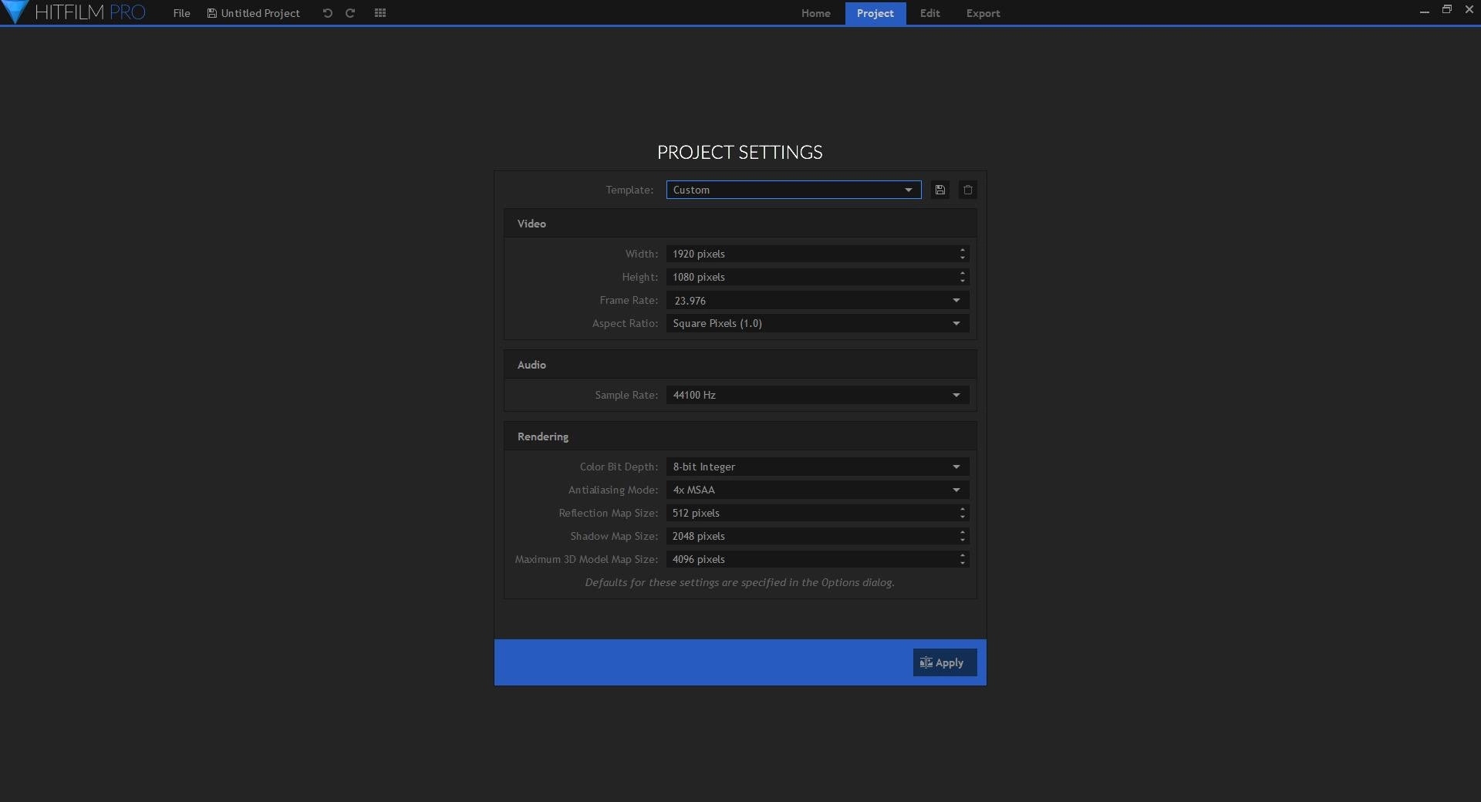Switch to the Export tab

pos(983,13)
